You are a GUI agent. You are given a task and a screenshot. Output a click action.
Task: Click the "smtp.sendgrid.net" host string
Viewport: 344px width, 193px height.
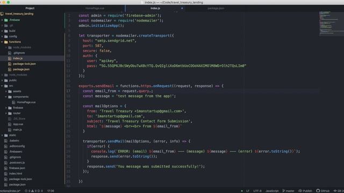pyautogui.click(x=114, y=41)
